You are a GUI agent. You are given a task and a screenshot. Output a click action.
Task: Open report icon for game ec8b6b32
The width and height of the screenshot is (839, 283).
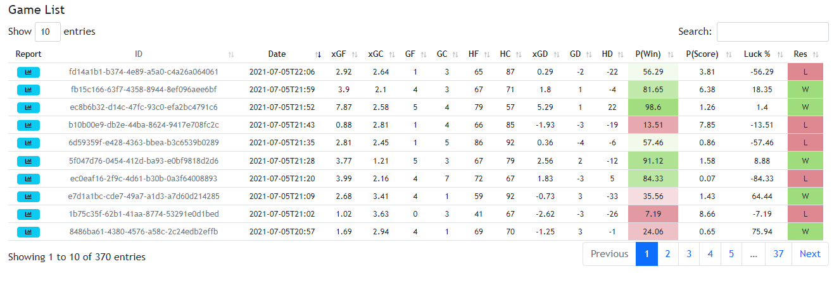click(x=28, y=107)
